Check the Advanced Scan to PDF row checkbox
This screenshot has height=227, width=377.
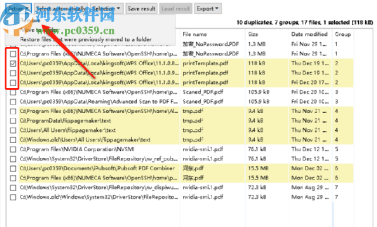pos(13,102)
